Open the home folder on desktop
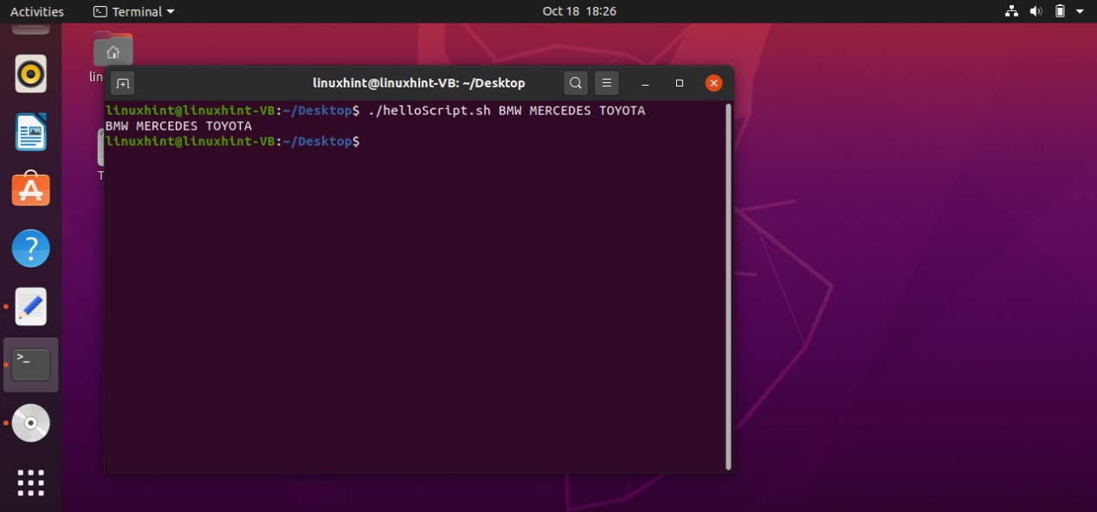Image resolution: width=1097 pixels, height=512 pixels. [x=113, y=50]
